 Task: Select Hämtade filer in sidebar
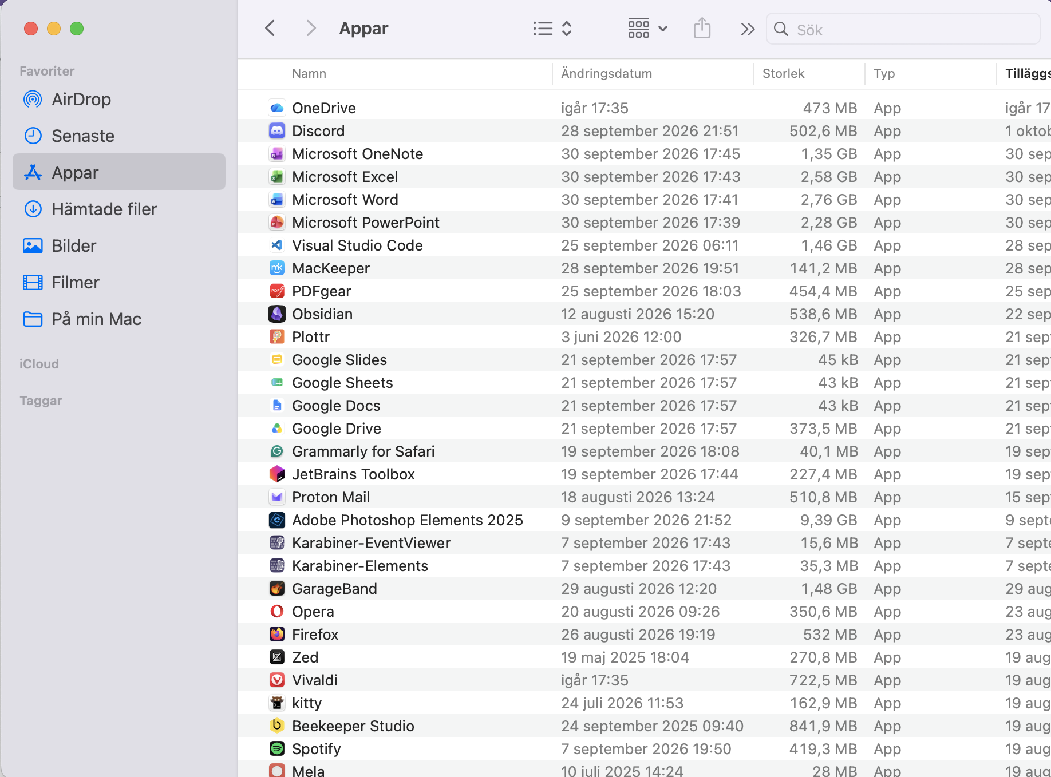click(x=119, y=209)
